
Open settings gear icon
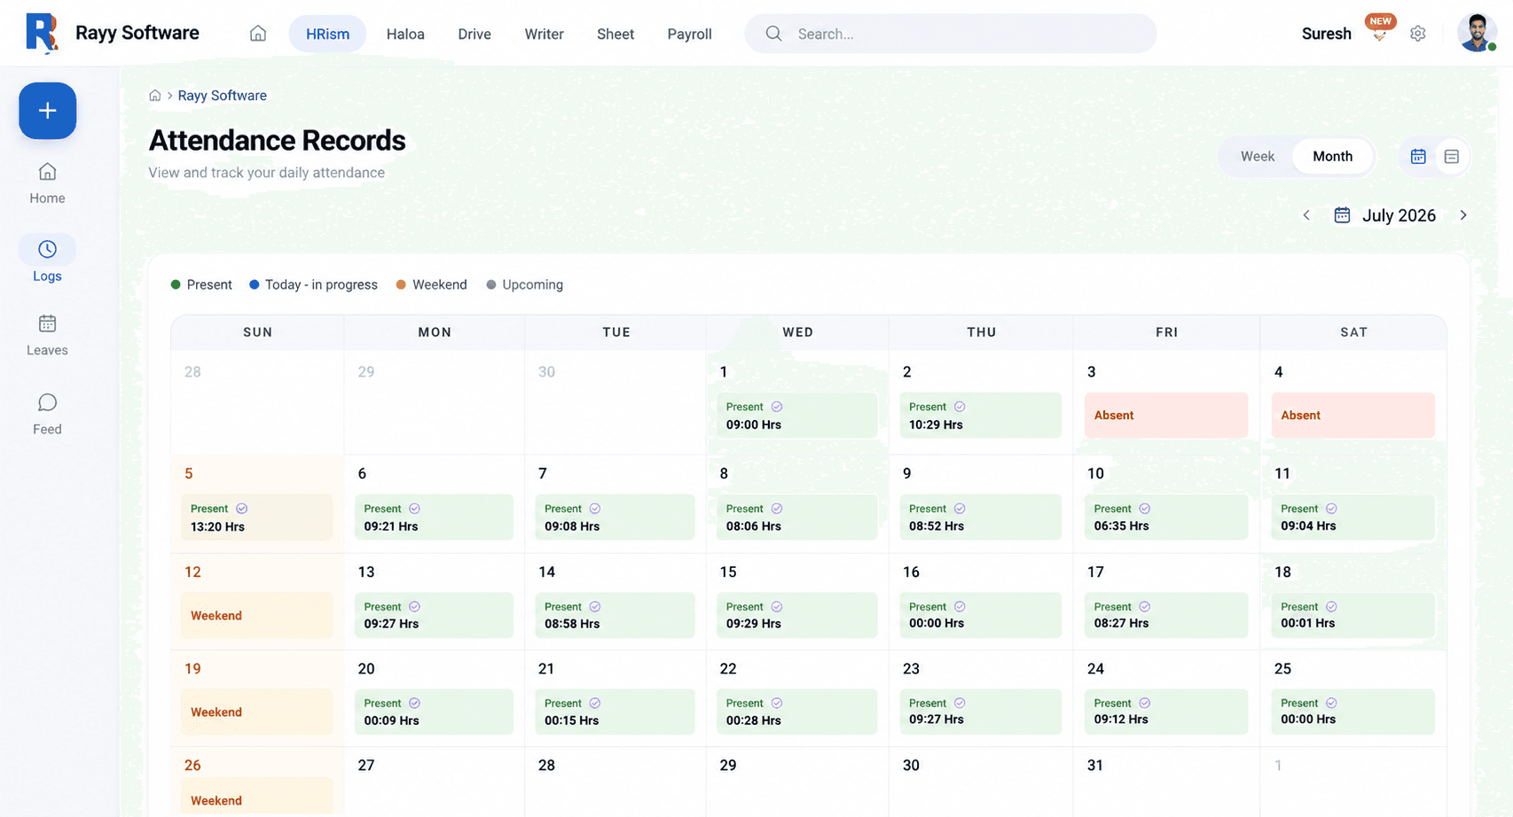pyautogui.click(x=1418, y=34)
